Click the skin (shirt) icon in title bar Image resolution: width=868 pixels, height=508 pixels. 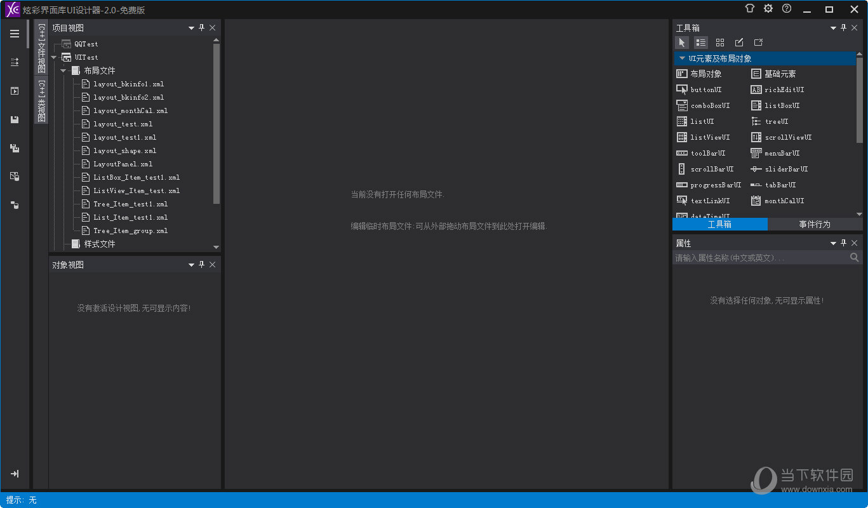click(750, 9)
